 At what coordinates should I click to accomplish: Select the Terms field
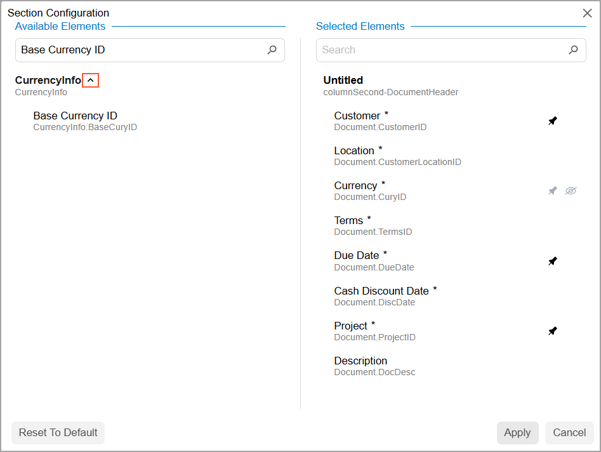coord(349,221)
